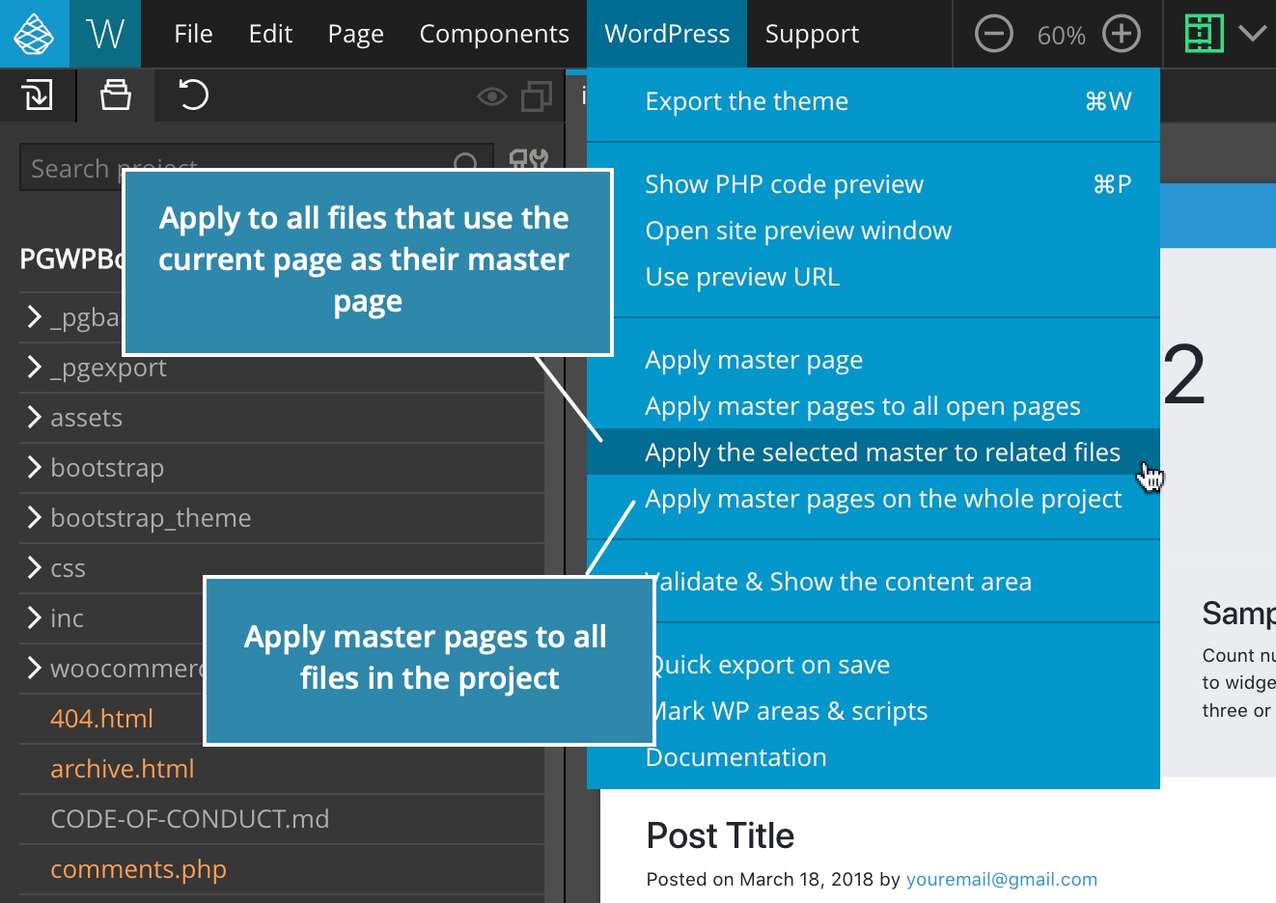Choose Apply master pages to all open pages
This screenshot has width=1276, height=903.
[874, 406]
